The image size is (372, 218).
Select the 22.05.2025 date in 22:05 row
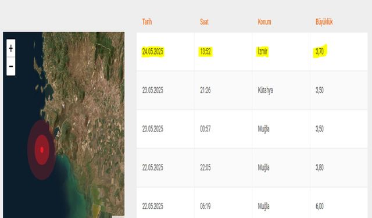(152, 167)
